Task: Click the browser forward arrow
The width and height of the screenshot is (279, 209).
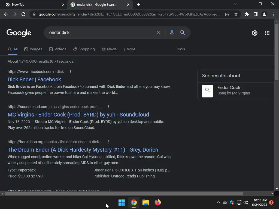Action: point(15,14)
